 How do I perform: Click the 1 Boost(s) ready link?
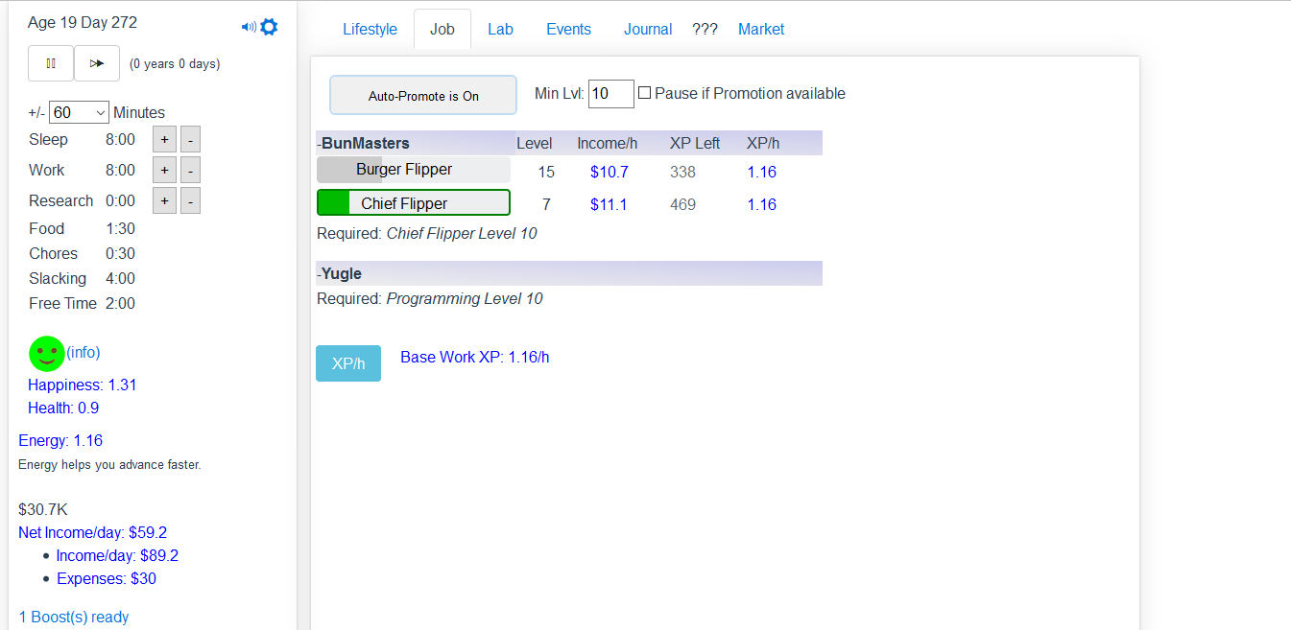(x=74, y=618)
